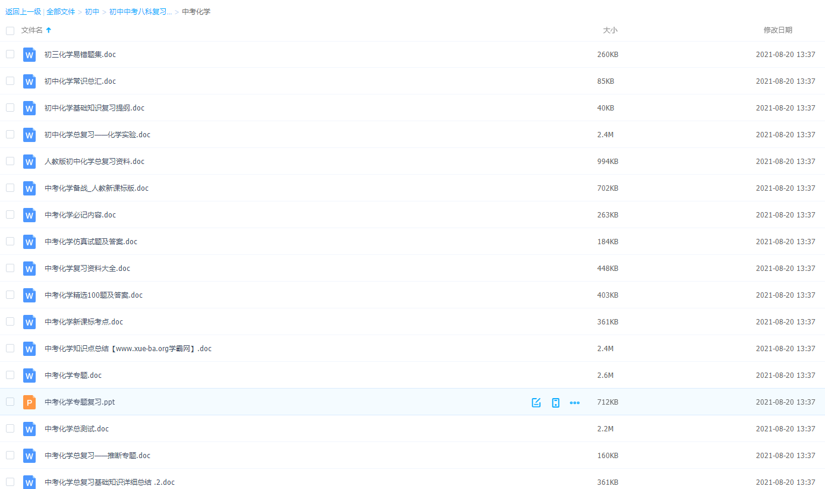Screen dimensions: 825x489
Task: Click the Word icon beside 中考化学总测试.doc
Action: click(x=29, y=429)
